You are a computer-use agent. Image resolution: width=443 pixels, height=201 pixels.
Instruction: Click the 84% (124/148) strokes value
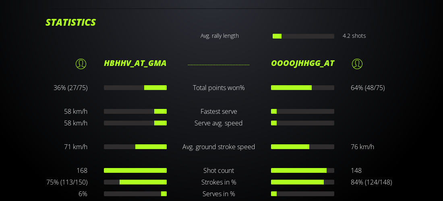(x=371, y=182)
